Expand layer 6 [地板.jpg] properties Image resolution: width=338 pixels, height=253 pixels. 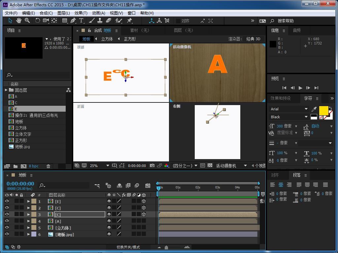[28, 234]
